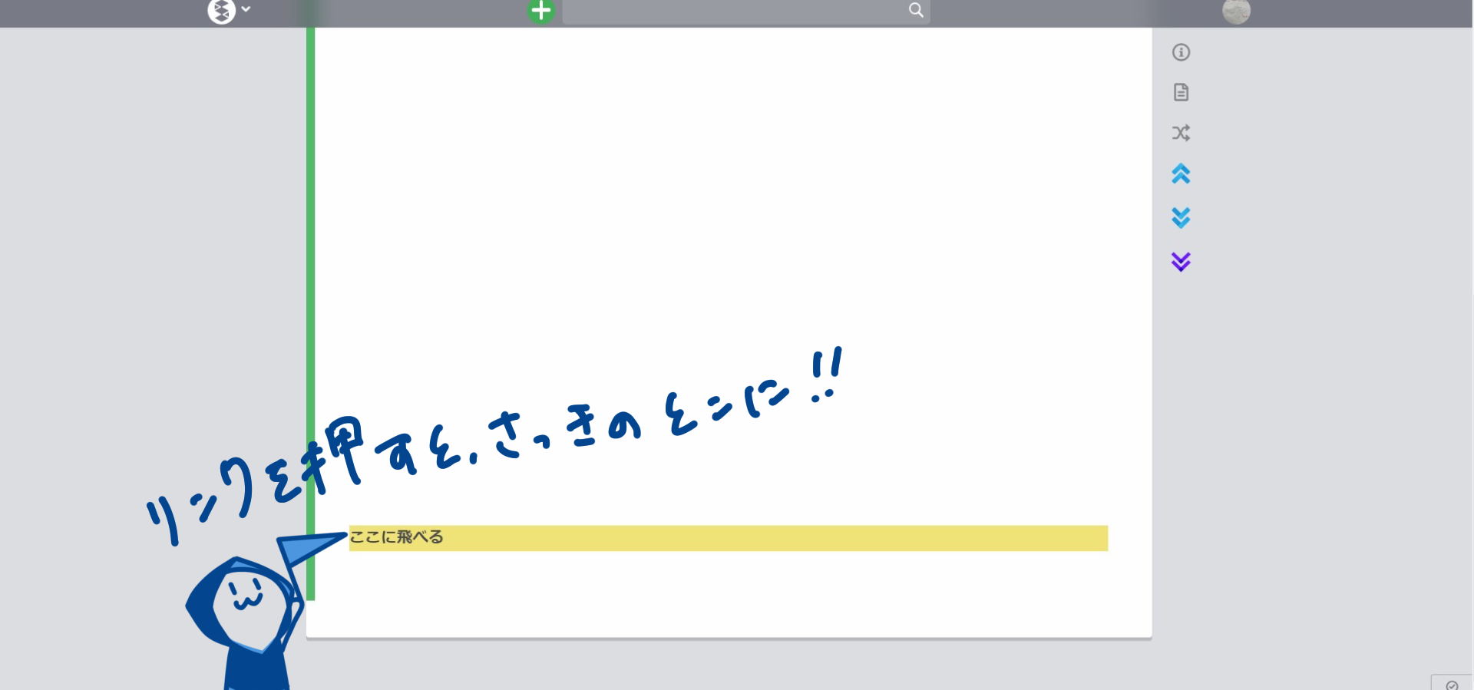Click the magnifier search icon
Screen dimensions: 1474x690
[x=916, y=10]
